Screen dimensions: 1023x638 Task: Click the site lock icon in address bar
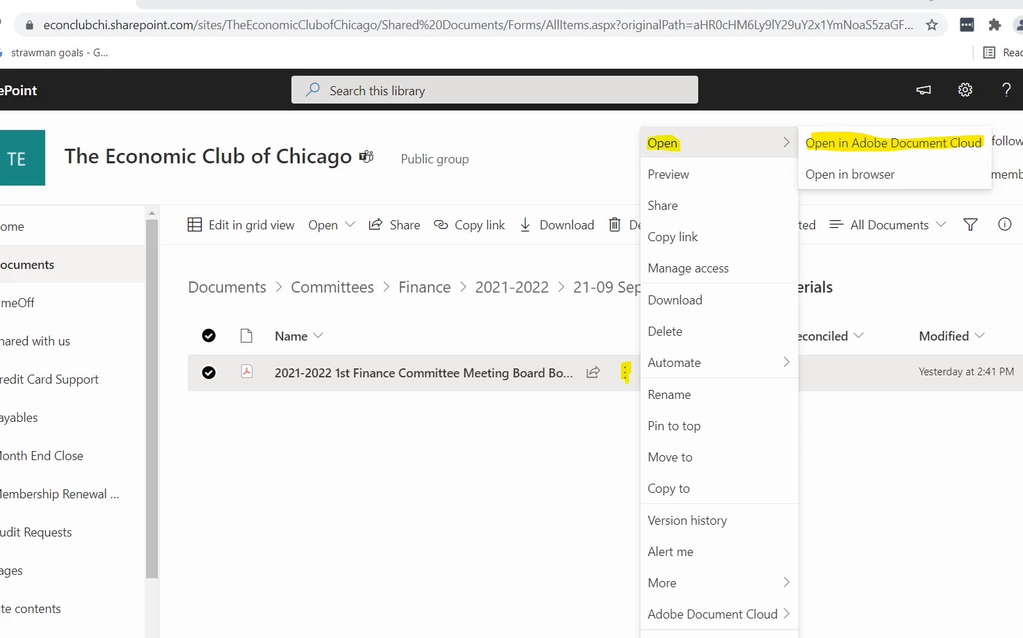[29, 25]
